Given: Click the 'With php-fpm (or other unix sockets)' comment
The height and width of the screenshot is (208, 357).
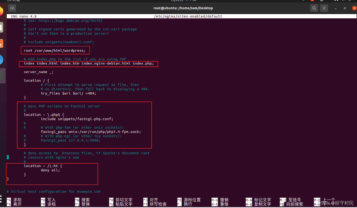Looking at the screenshot, I should (83, 128).
